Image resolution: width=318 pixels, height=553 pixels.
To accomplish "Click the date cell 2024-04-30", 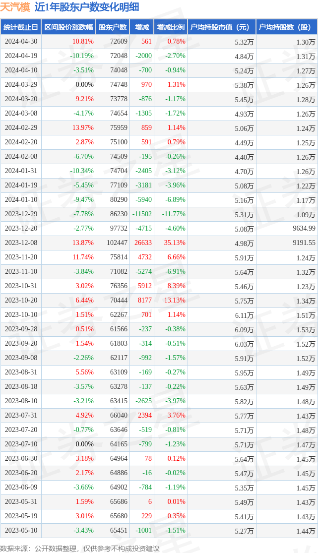I will pyautogui.click(x=21, y=41).
